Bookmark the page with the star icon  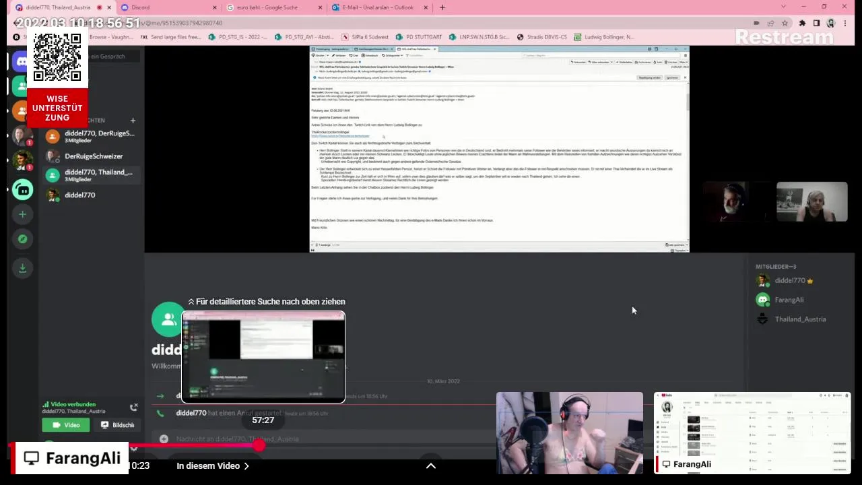(x=785, y=23)
